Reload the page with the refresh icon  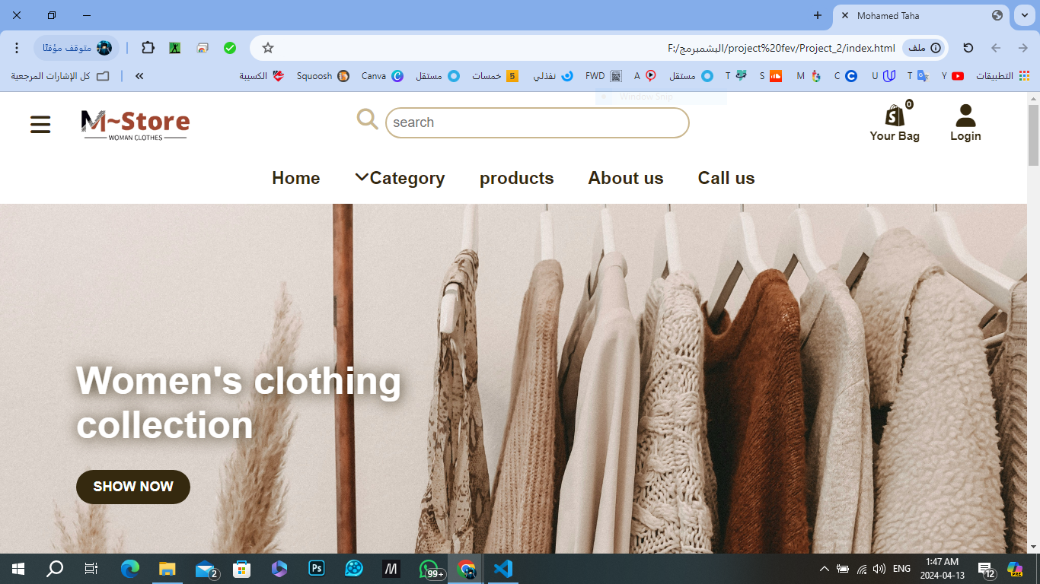tap(968, 48)
